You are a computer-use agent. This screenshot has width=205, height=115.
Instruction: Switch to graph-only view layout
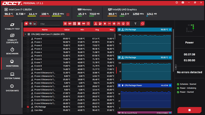click(35, 24)
